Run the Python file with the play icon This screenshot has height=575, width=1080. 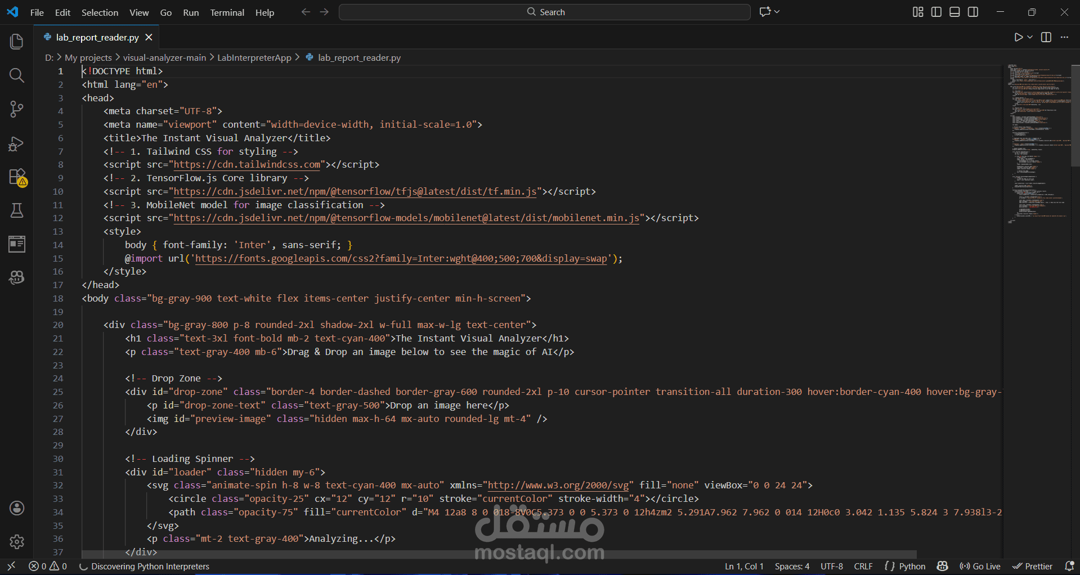pyautogui.click(x=1019, y=37)
